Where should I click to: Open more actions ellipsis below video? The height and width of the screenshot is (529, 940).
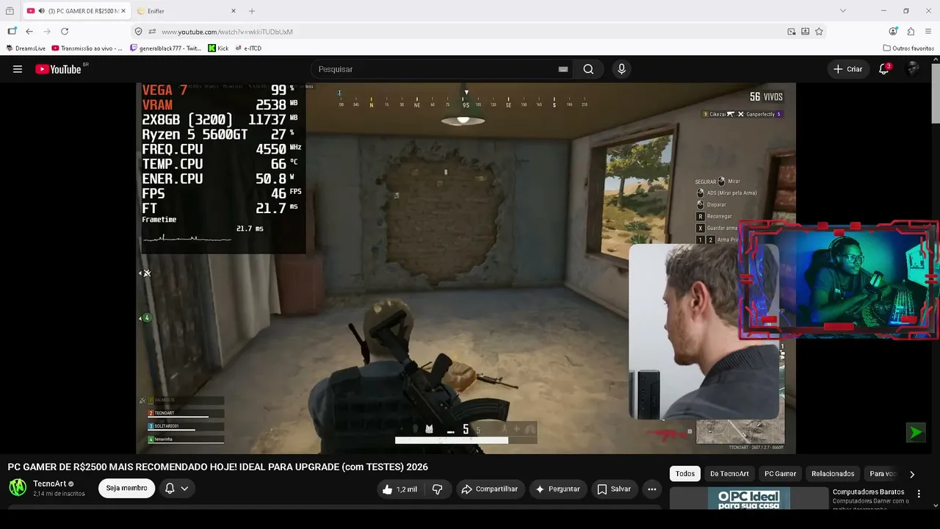coord(651,489)
